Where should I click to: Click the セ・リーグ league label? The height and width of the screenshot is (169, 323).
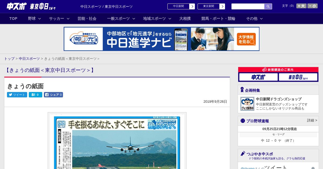pos(278,134)
